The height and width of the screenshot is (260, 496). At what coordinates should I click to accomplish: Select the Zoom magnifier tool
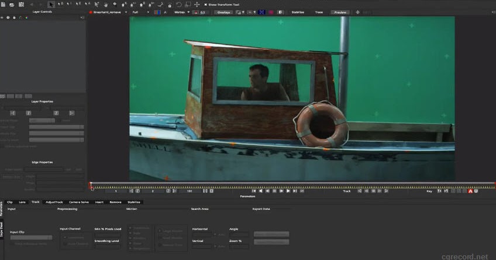pyautogui.click(x=115, y=5)
